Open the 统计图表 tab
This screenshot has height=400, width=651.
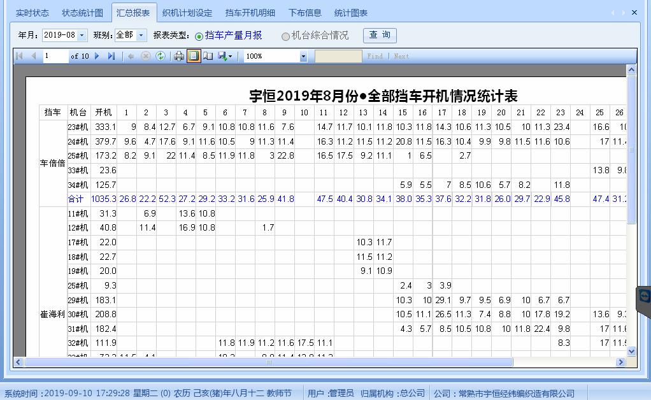(x=350, y=13)
